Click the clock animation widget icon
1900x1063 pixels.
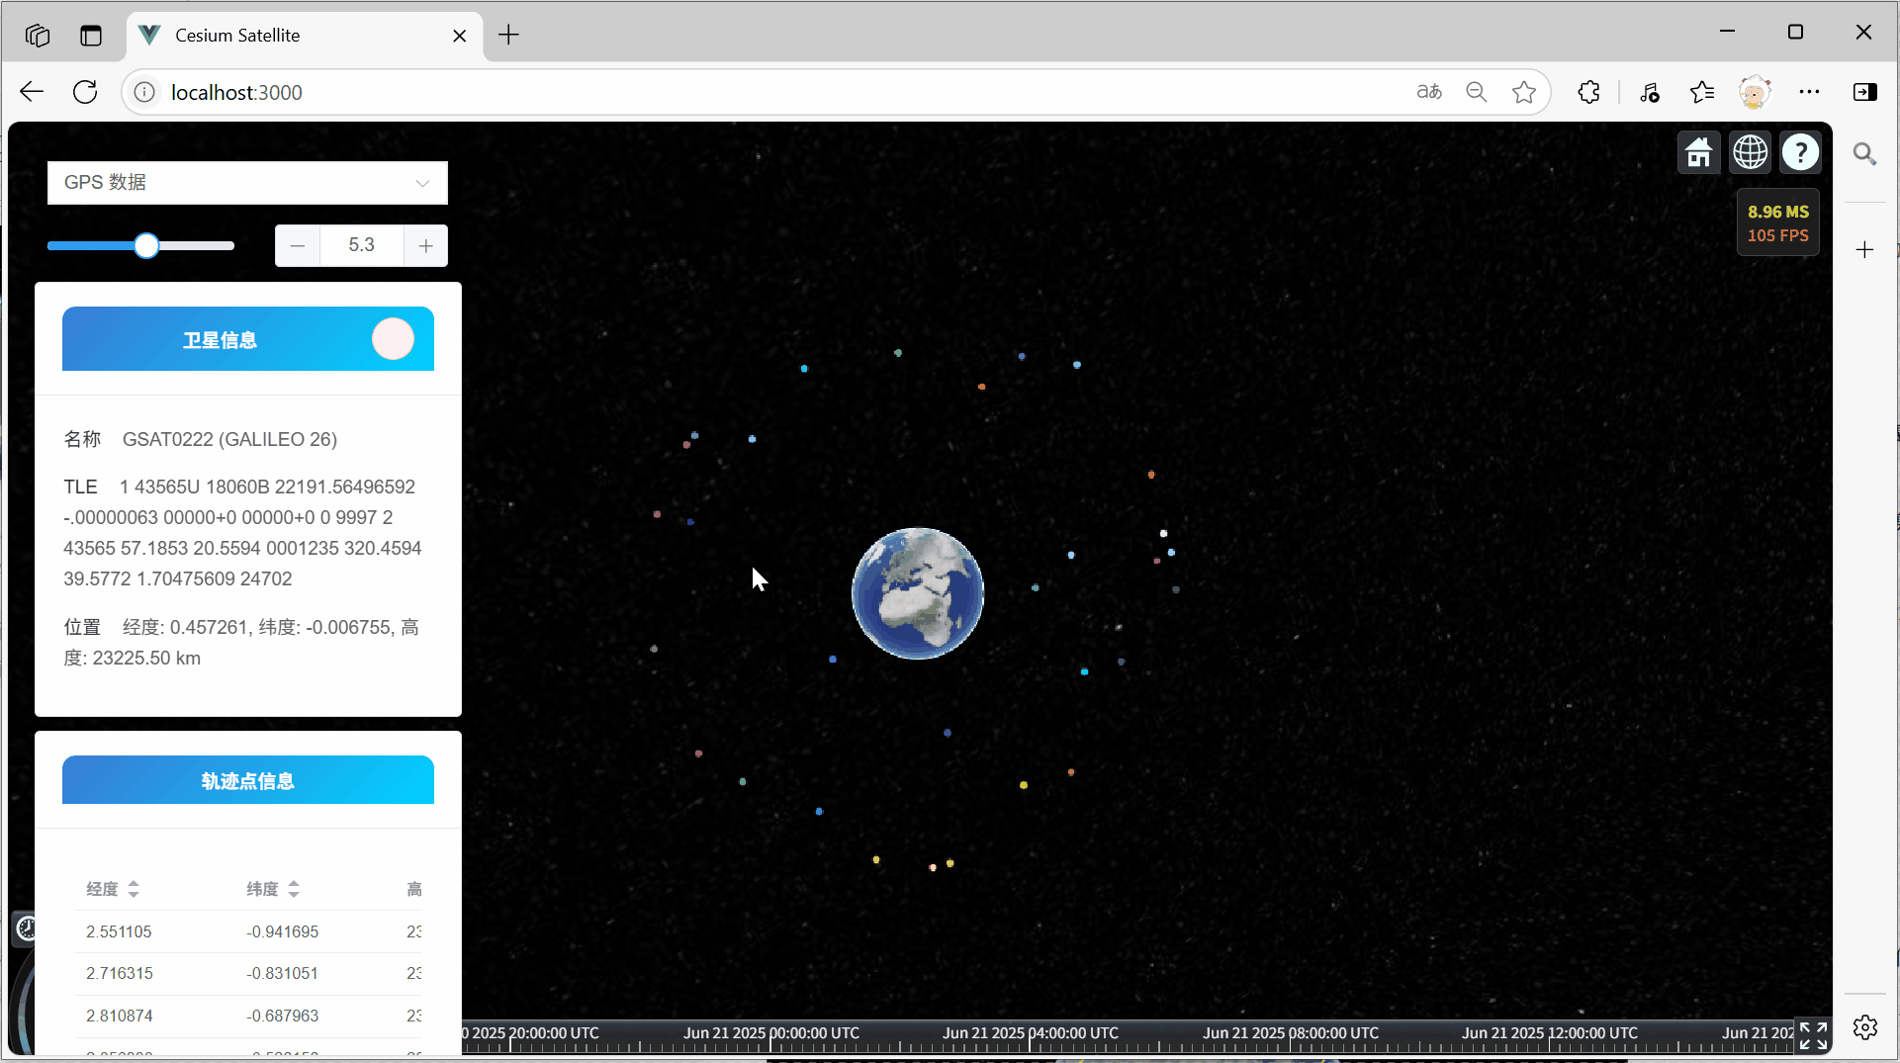(x=27, y=928)
